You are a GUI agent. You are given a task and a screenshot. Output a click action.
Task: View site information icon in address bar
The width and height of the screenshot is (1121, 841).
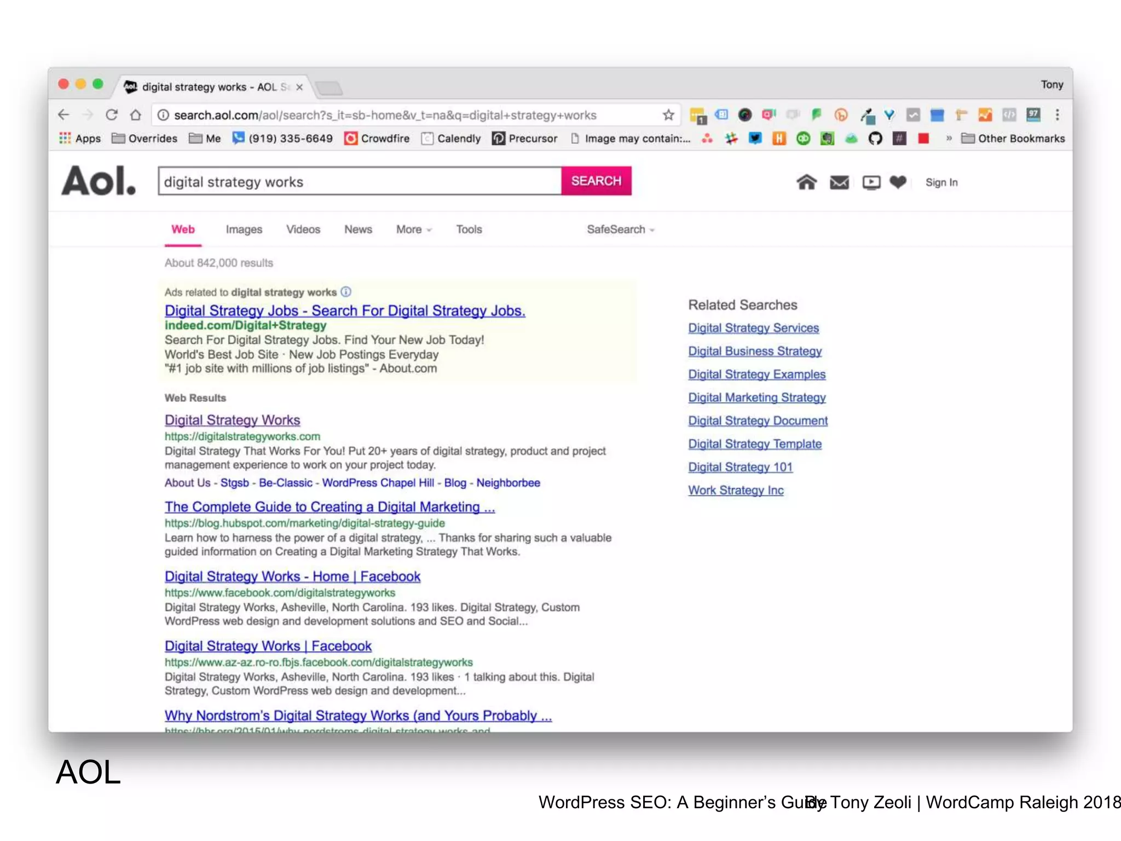(x=163, y=115)
